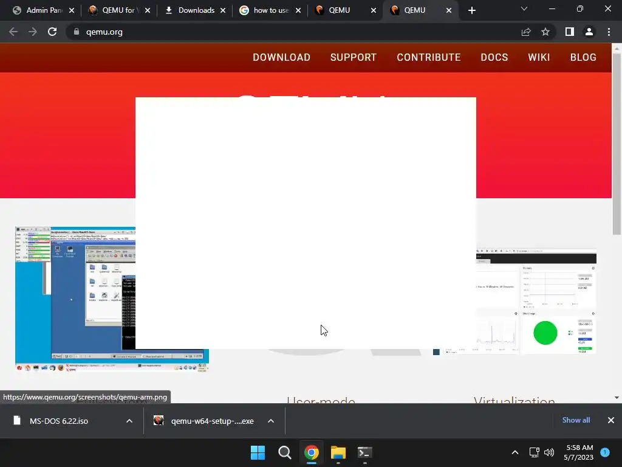Open the SUPPORT page
This screenshot has width=622, height=467.
pyautogui.click(x=354, y=57)
